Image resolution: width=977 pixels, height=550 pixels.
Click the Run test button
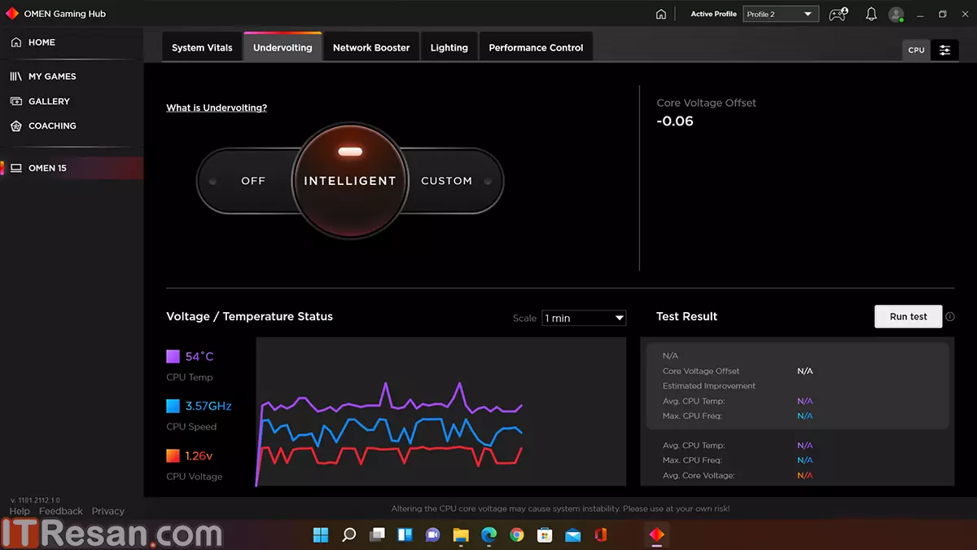click(x=908, y=316)
